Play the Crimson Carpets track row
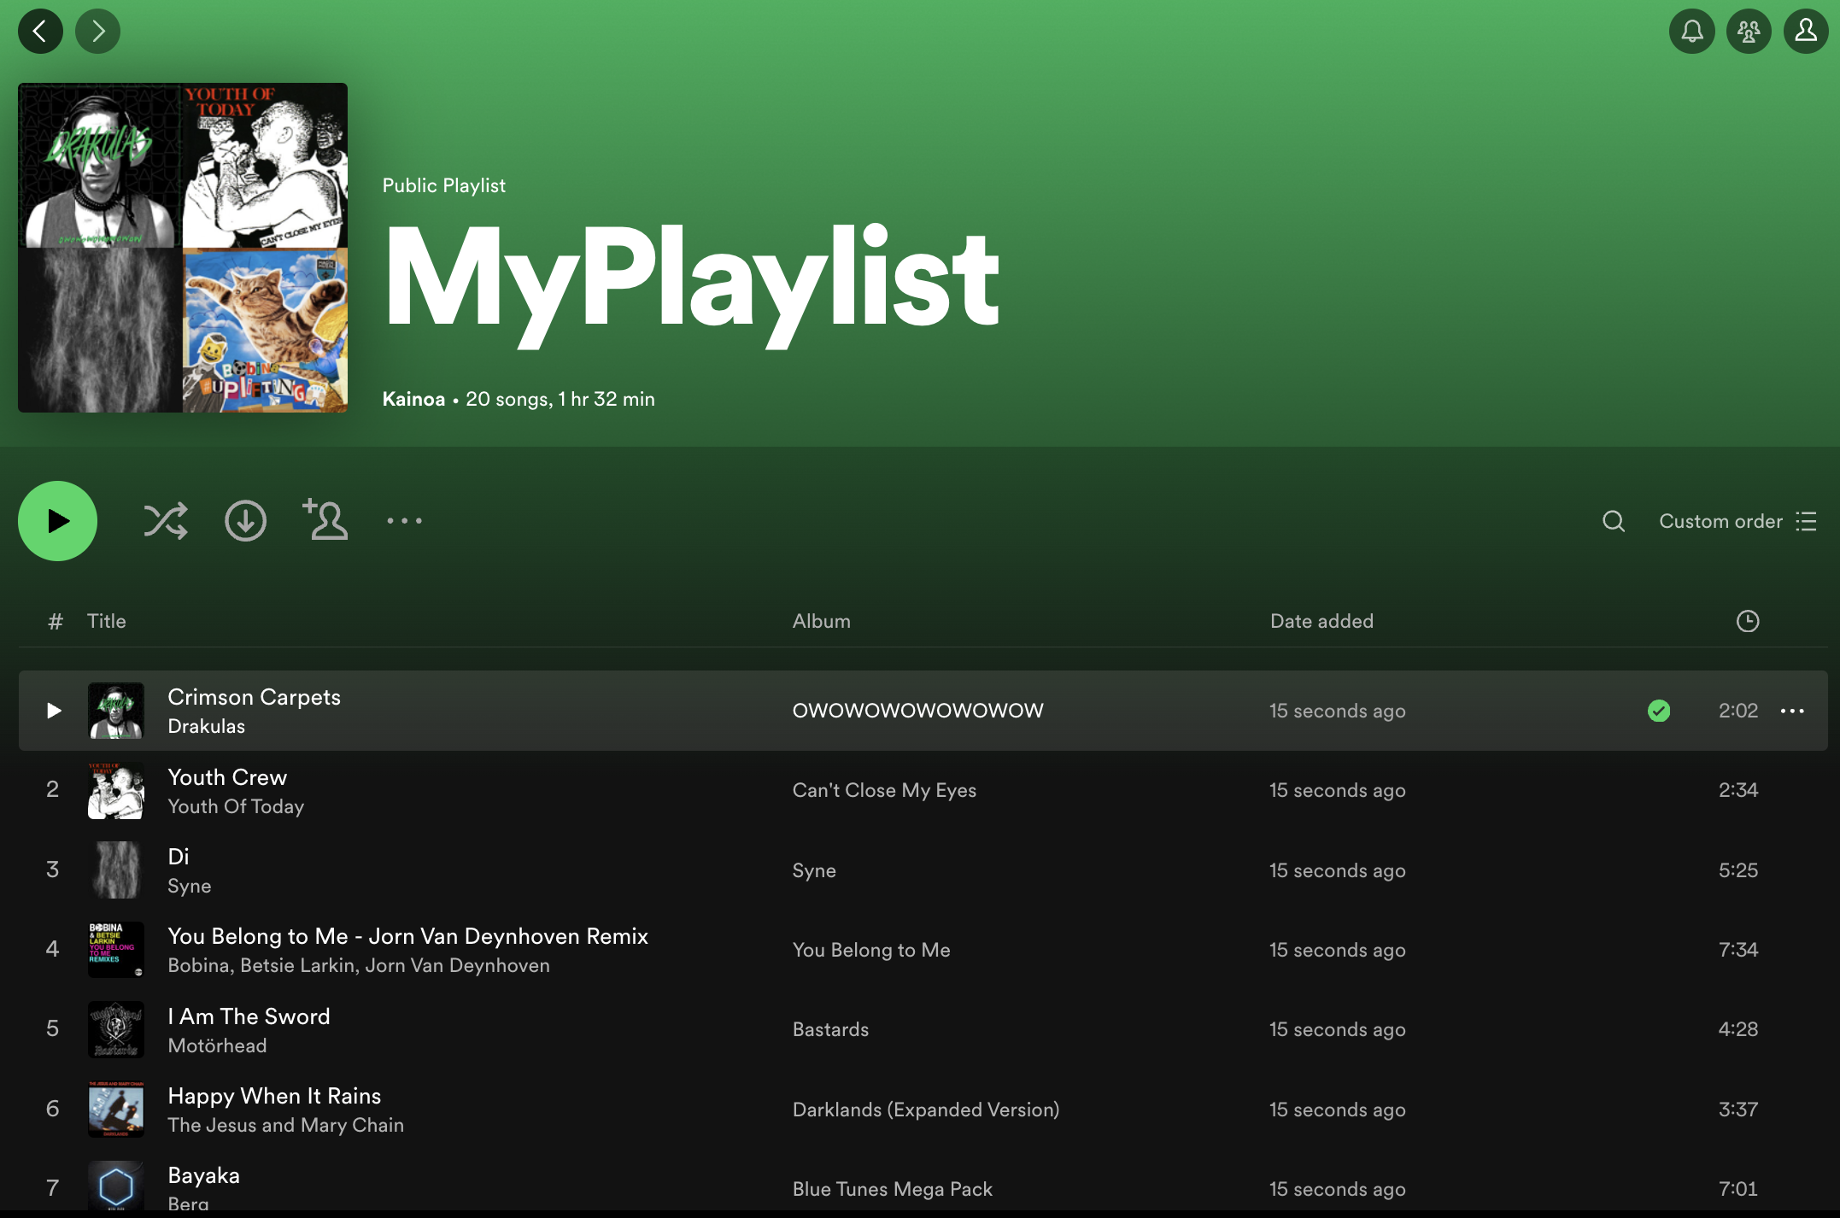The image size is (1840, 1218). point(54,711)
